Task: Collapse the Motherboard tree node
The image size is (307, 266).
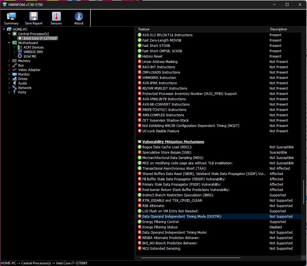Action: [9, 43]
